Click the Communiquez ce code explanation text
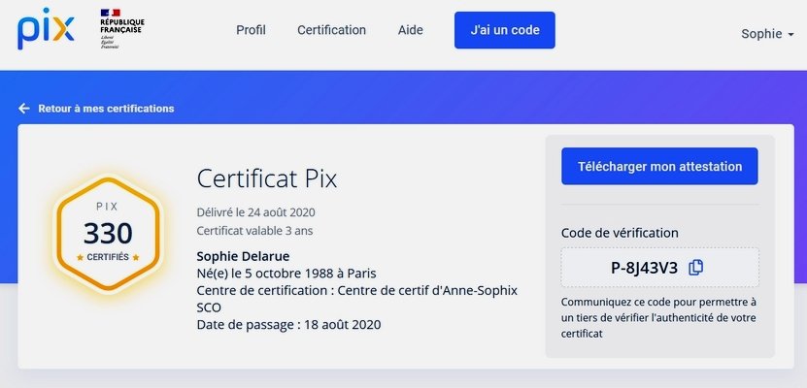Image resolution: width=807 pixels, height=388 pixels. tap(658, 317)
